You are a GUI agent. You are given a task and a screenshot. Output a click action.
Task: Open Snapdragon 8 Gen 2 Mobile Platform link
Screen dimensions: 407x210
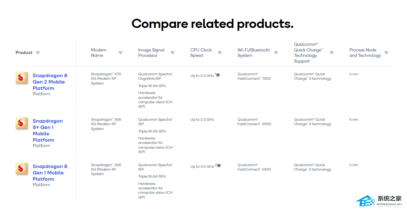pyautogui.click(x=50, y=82)
